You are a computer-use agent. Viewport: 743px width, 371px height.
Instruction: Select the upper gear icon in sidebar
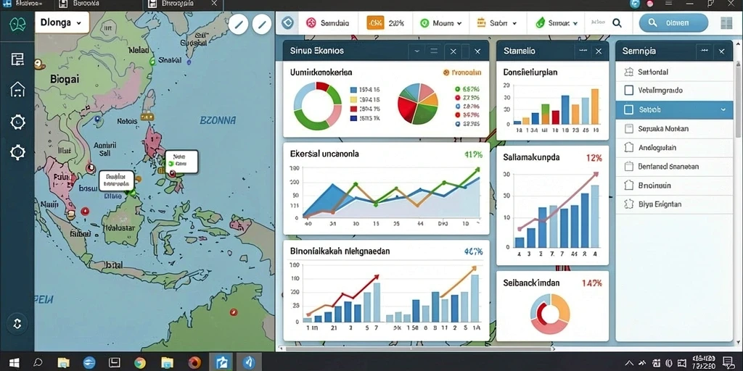point(17,122)
